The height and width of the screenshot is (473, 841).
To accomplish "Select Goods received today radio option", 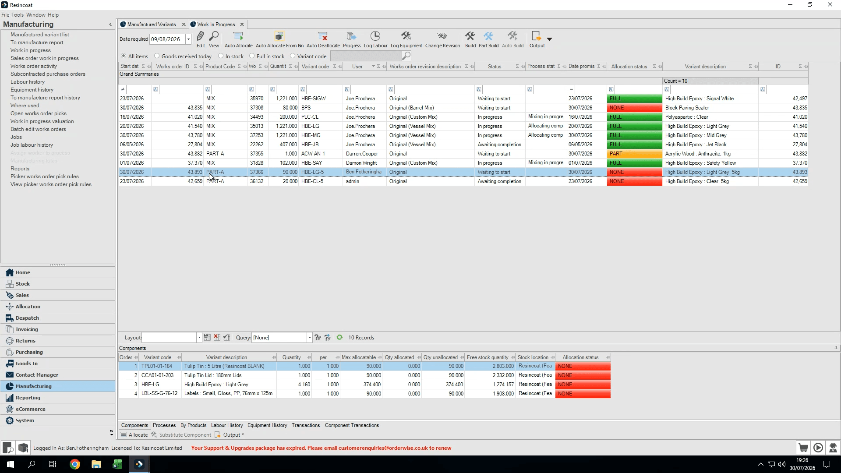I will point(157,56).
